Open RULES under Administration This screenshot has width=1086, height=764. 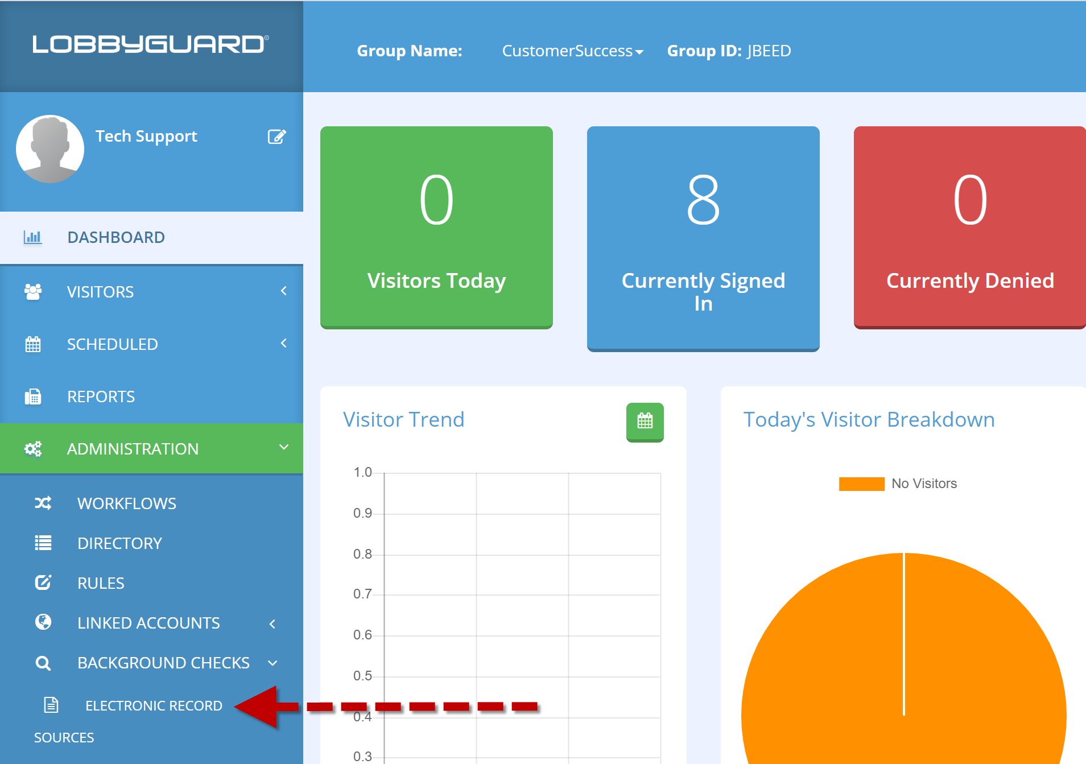tap(101, 583)
